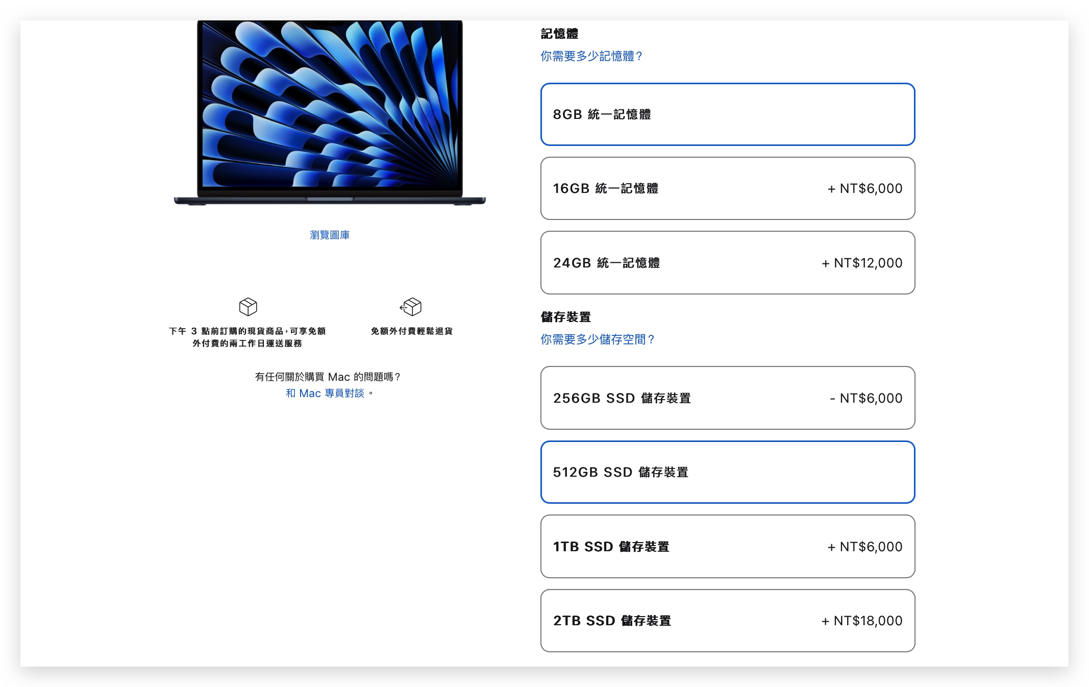Open the 你需要多少儲存空間？ help link
This screenshot has height=687, width=1089.
tap(597, 339)
